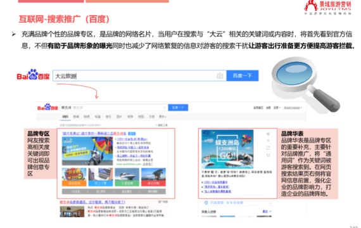Open the 蜈支洲岛 1399 GO banner image
Viewport: 361px width, 228px height.
[227, 149]
